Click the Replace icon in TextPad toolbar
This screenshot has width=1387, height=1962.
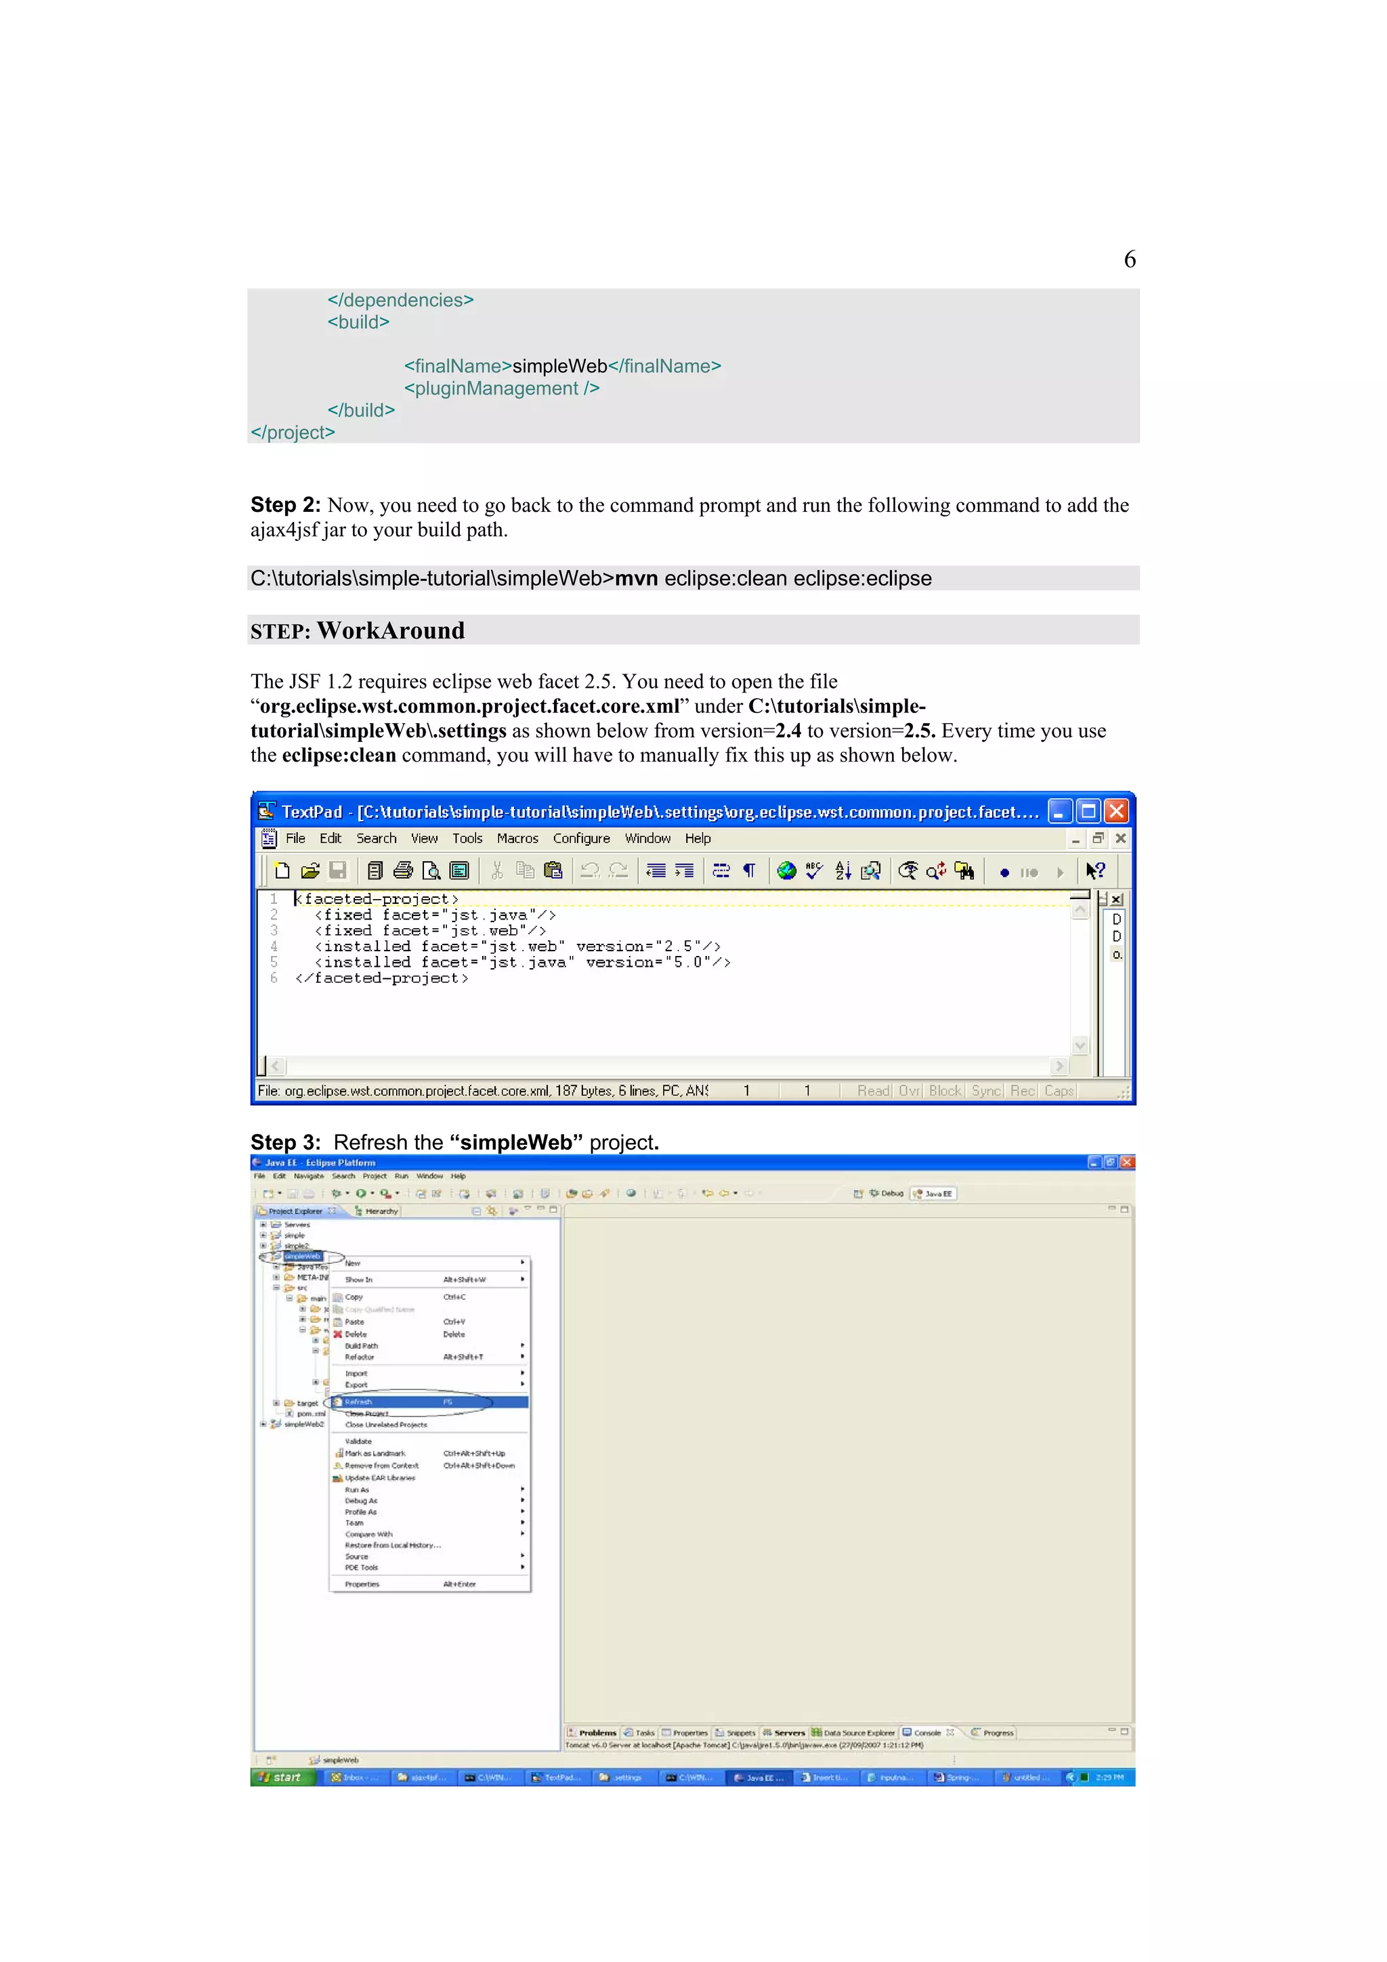(937, 871)
